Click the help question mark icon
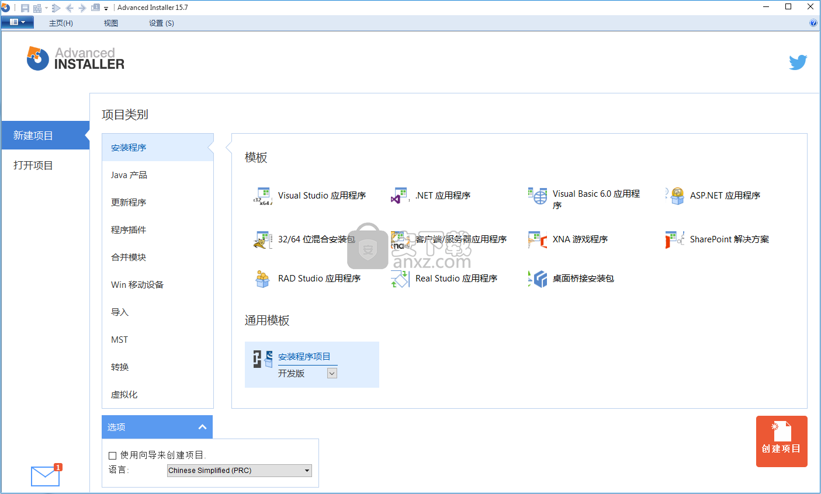Viewport: 821px width, 494px height. (x=813, y=23)
